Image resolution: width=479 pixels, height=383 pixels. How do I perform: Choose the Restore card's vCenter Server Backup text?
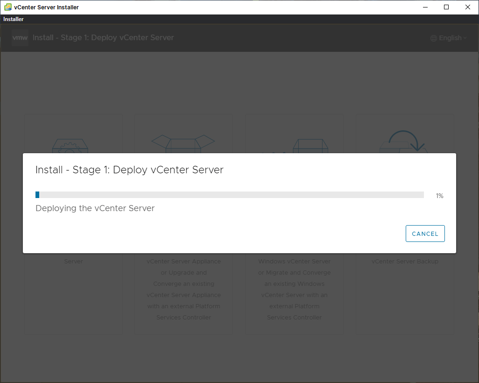(405, 262)
